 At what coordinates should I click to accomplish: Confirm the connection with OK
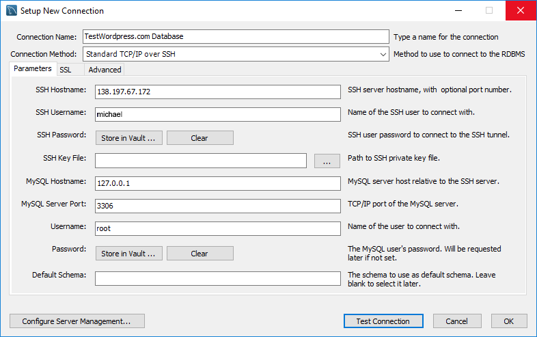point(509,321)
